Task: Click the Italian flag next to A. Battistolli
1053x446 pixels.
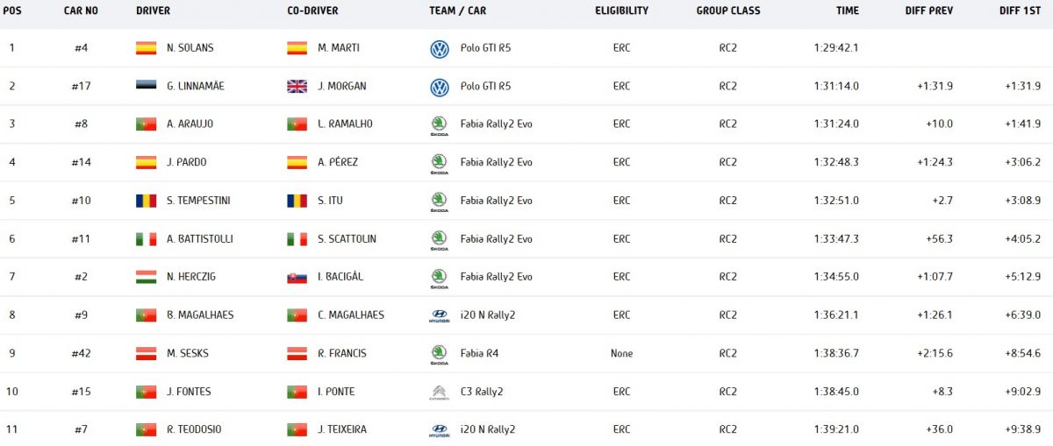Action: pyautogui.click(x=146, y=239)
